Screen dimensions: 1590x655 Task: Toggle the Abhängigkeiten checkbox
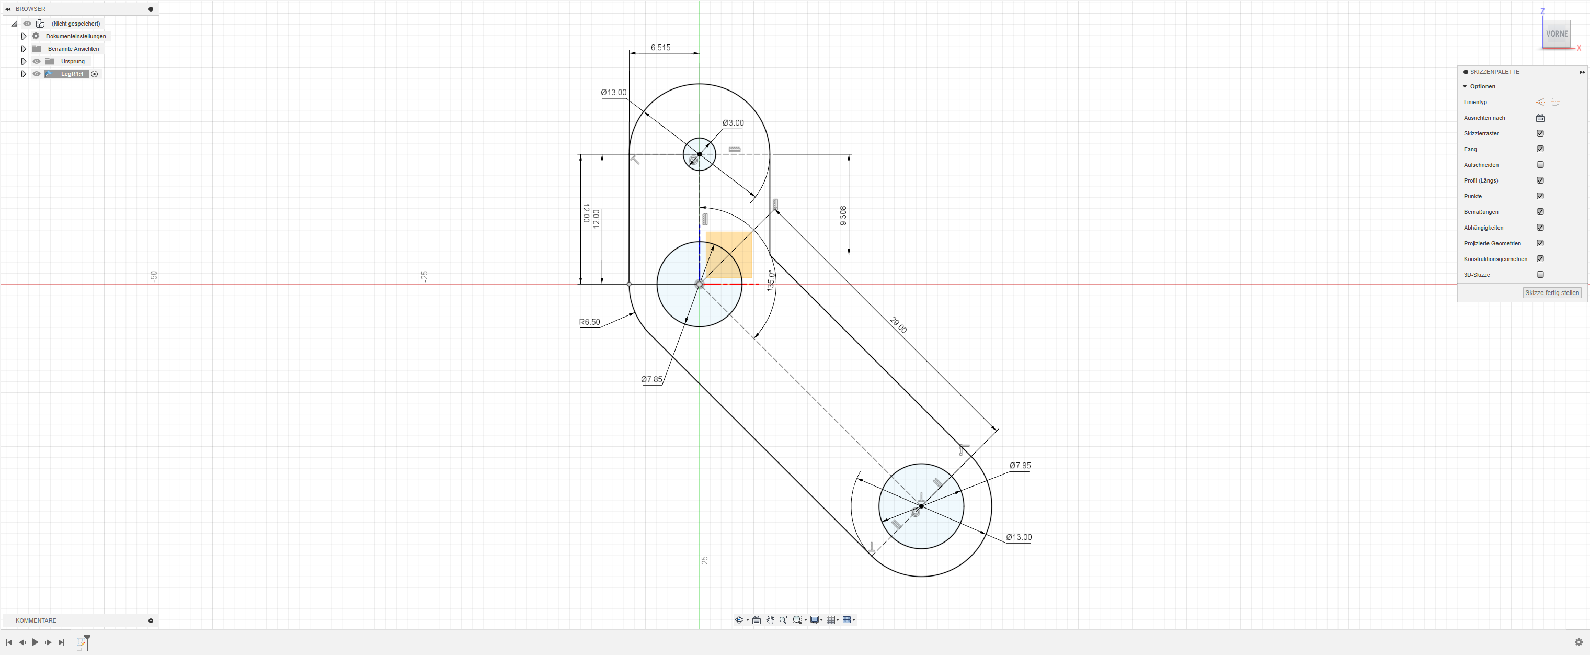pyautogui.click(x=1541, y=227)
